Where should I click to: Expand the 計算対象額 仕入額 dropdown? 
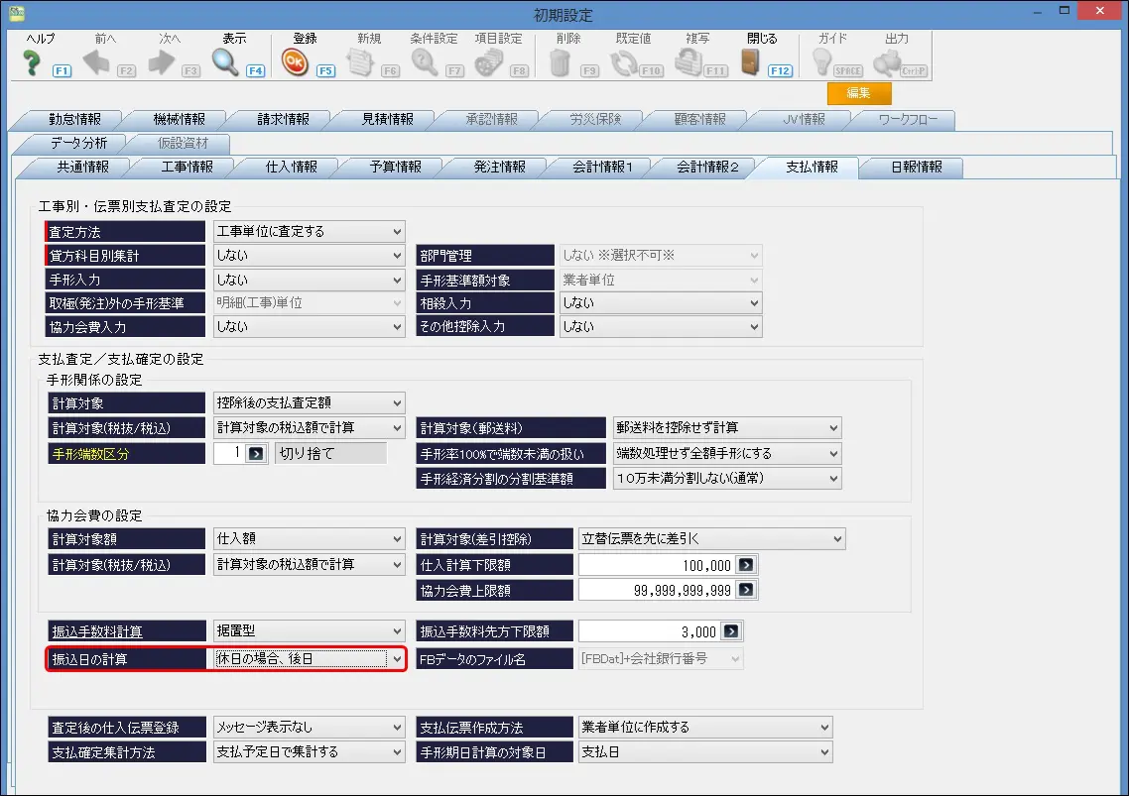point(397,539)
